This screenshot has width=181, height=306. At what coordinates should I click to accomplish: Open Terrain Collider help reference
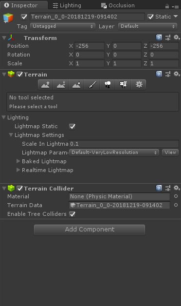(x=159, y=188)
